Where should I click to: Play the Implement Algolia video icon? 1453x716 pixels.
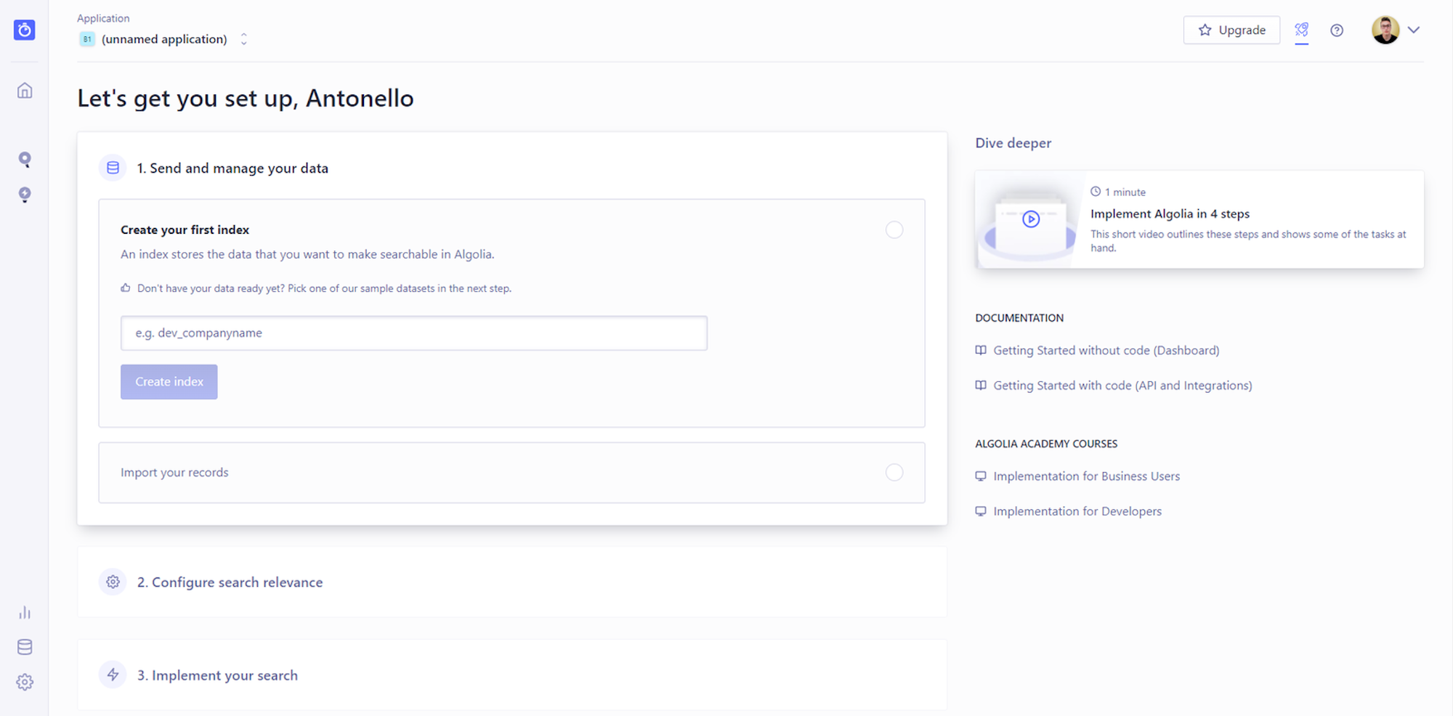[x=1031, y=219]
